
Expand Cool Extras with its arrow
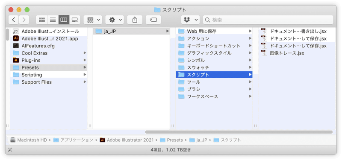85,53
